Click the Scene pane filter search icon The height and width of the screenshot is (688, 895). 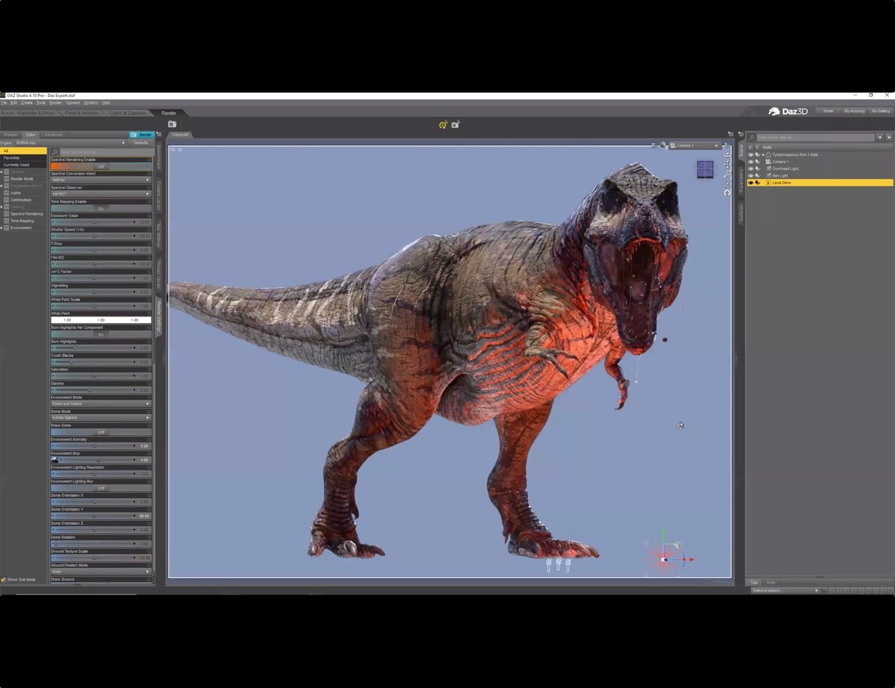pos(752,138)
